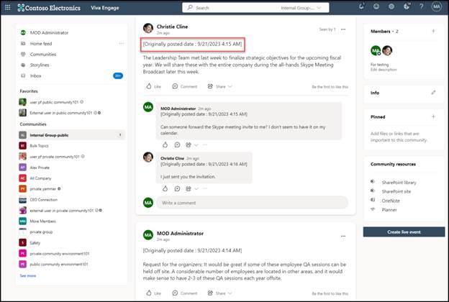This screenshot has height=302, width=449.
Task: Reply to MOD Administrator's Skype invite comment
Action: click(177, 145)
